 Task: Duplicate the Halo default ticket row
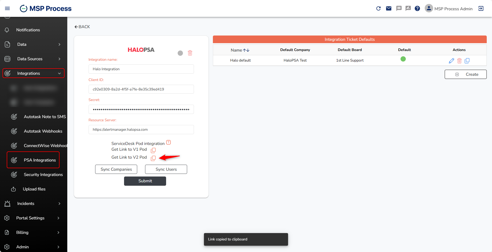467,61
